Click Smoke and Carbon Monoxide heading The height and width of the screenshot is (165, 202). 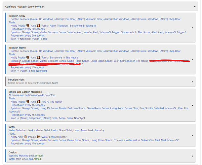pos(25,92)
